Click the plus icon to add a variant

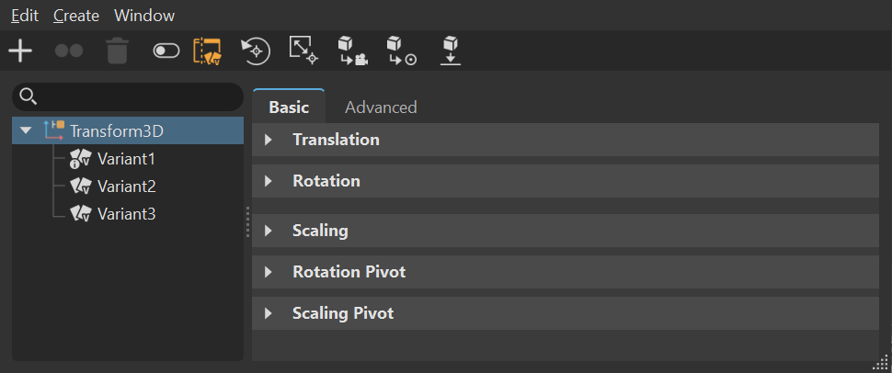[20, 51]
